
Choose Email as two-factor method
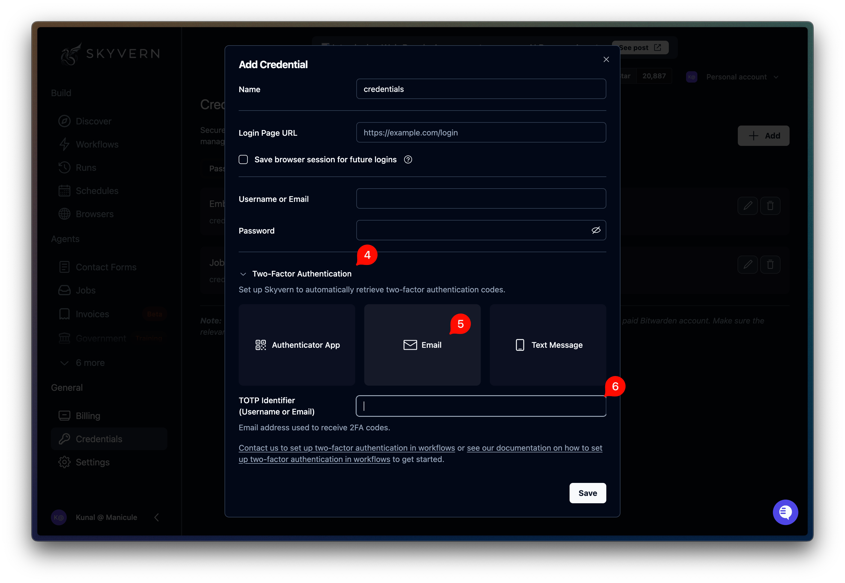422,345
